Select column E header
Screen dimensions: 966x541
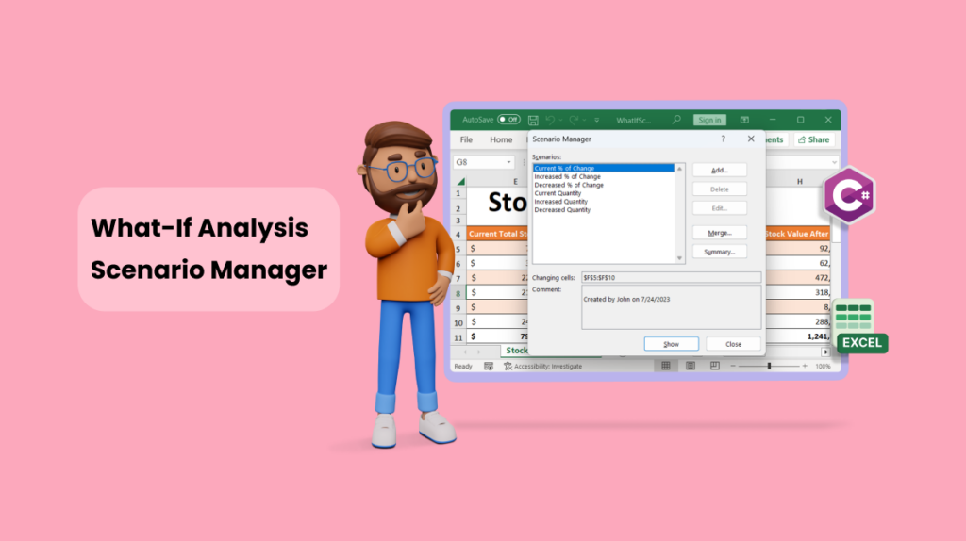pyautogui.click(x=515, y=182)
